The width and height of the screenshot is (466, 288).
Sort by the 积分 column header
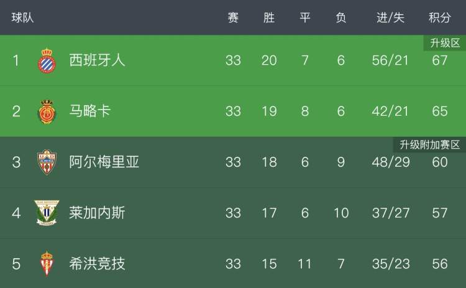439,17
